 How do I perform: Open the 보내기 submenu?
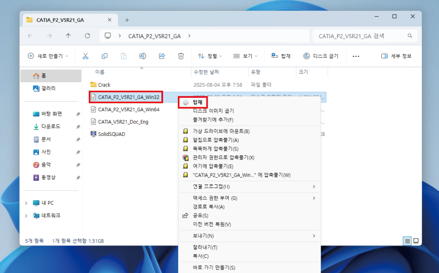point(249,236)
